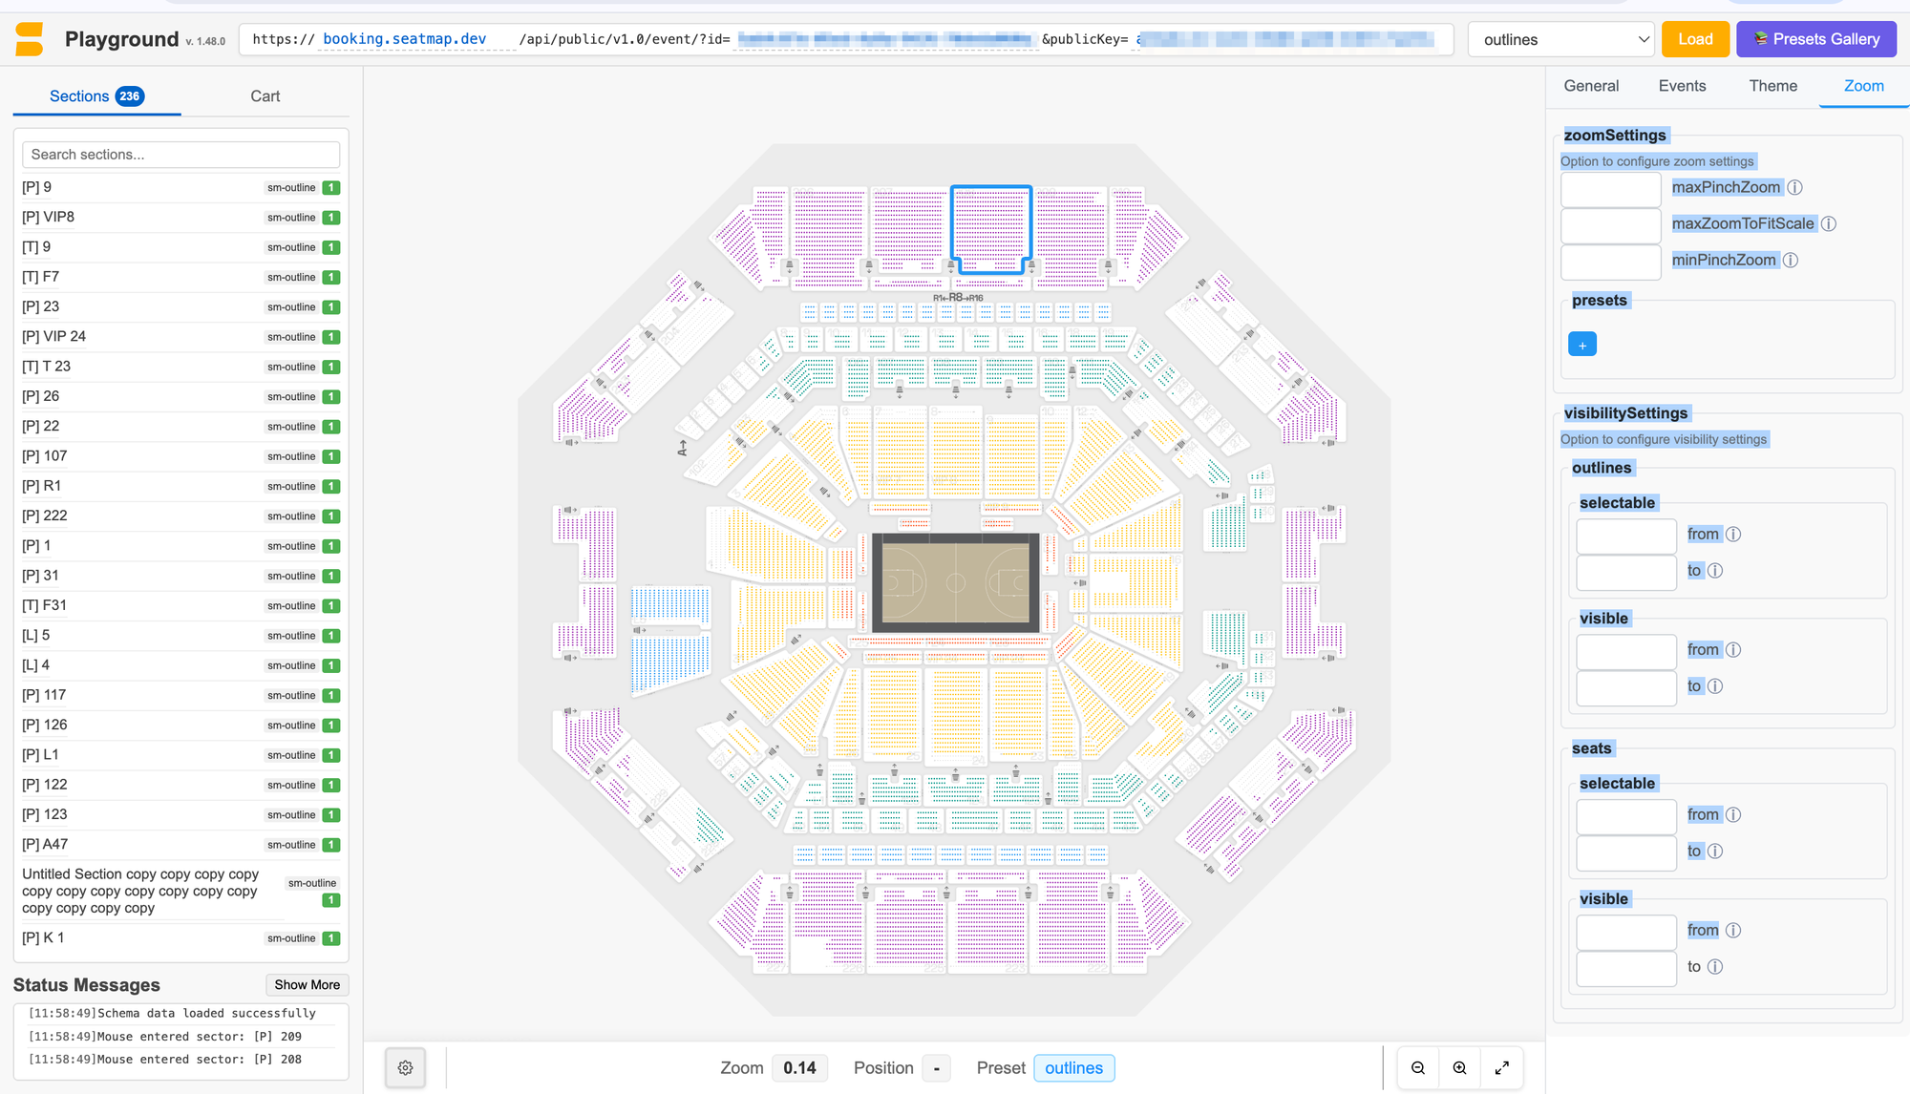This screenshot has height=1094, width=1910.
Task: Open the Presets Gallery
Action: coord(1815,39)
